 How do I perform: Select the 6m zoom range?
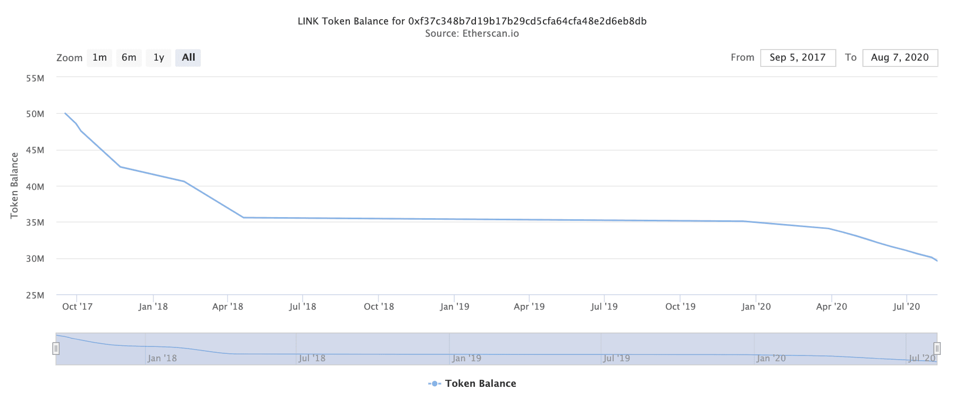click(129, 57)
